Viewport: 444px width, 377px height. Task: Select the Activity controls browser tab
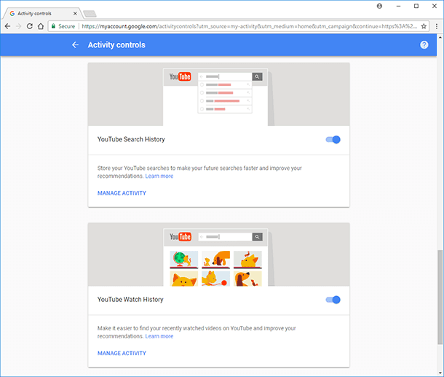pyautogui.click(x=42, y=13)
